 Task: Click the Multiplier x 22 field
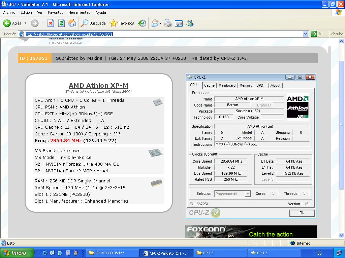click(x=231, y=167)
